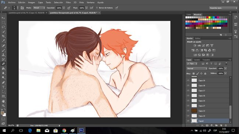This screenshot has height=134, width=239.
Task: Open the Archivo menu
Action: (x=12, y=3)
